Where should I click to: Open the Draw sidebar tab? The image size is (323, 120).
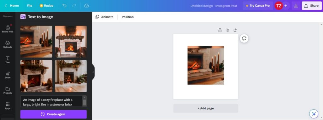[8, 75]
